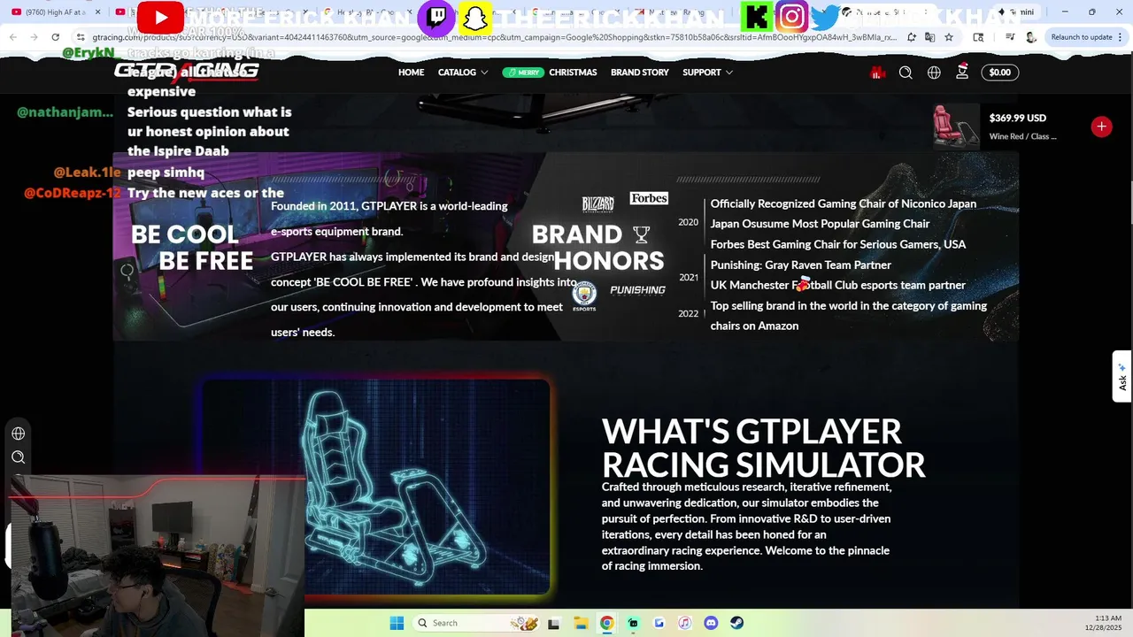Open the Ask assistant side widget
Viewport: 1133px width, 637px height.
pos(1122,376)
